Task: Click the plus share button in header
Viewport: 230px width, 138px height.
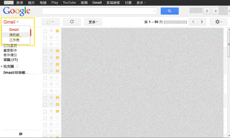Action: [216, 11]
